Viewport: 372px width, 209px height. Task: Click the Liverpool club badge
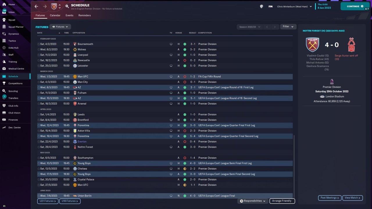(x=75, y=55)
